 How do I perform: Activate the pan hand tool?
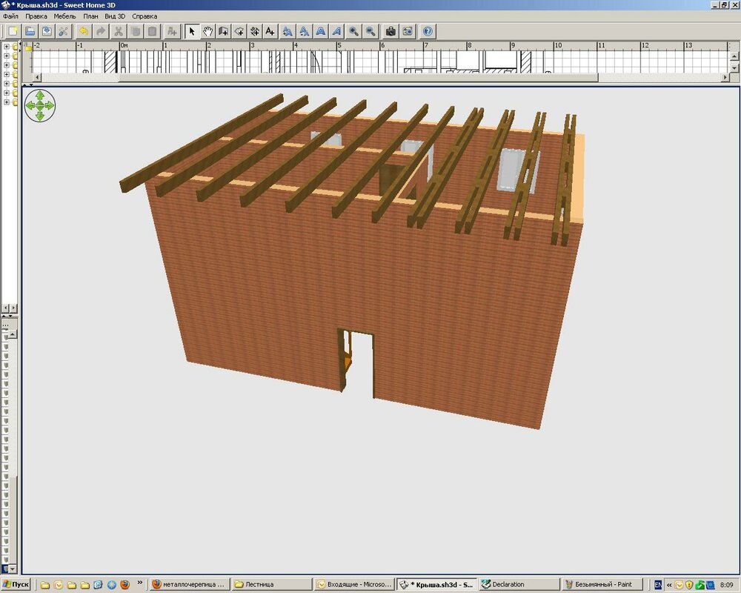pyautogui.click(x=208, y=31)
